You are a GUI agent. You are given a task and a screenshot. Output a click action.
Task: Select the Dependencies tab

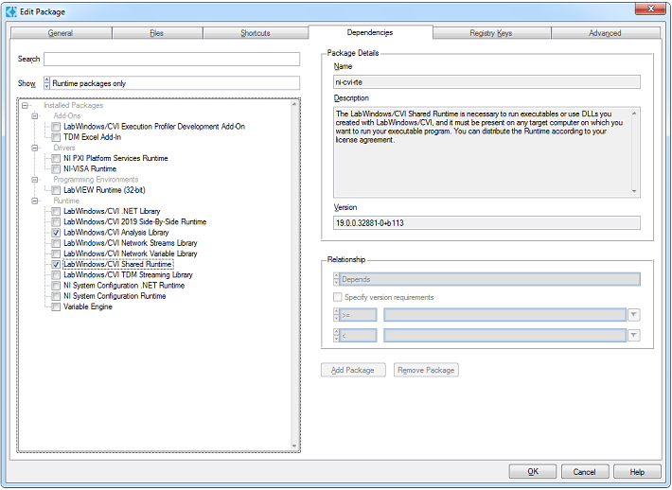click(370, 32)
